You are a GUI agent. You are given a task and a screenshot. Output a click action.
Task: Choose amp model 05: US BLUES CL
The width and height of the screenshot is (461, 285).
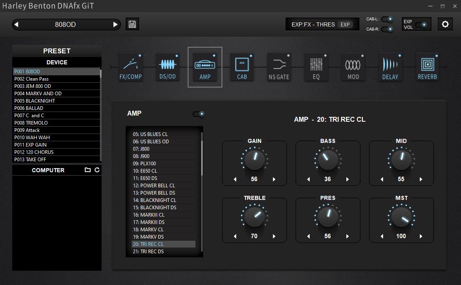coord(164,134)
